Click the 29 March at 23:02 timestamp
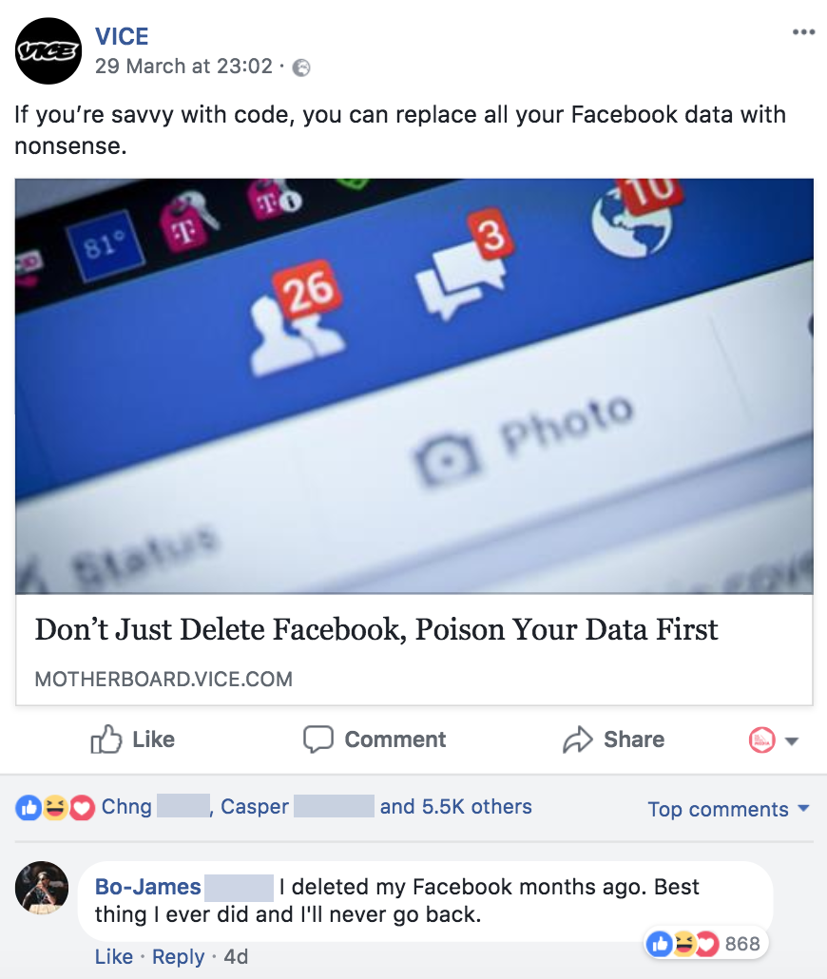 pos(183,67)
